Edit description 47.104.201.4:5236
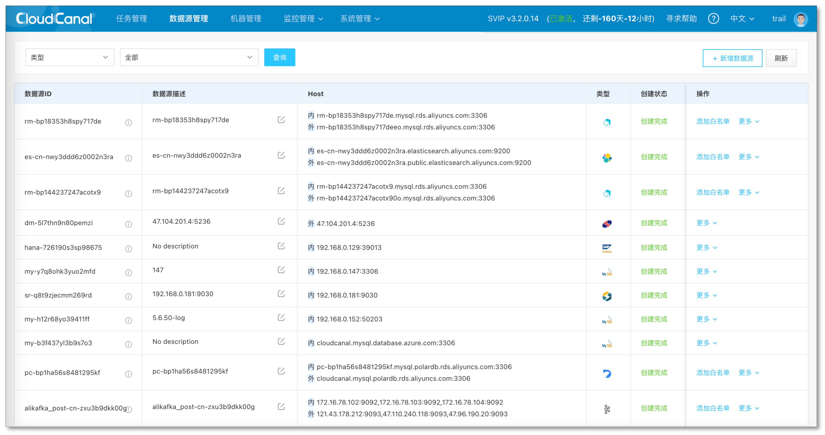The image size is (825, 435). click(281, 221)
